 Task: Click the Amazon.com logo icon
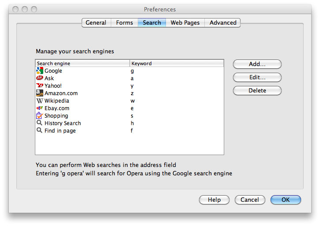coord(40,93)
